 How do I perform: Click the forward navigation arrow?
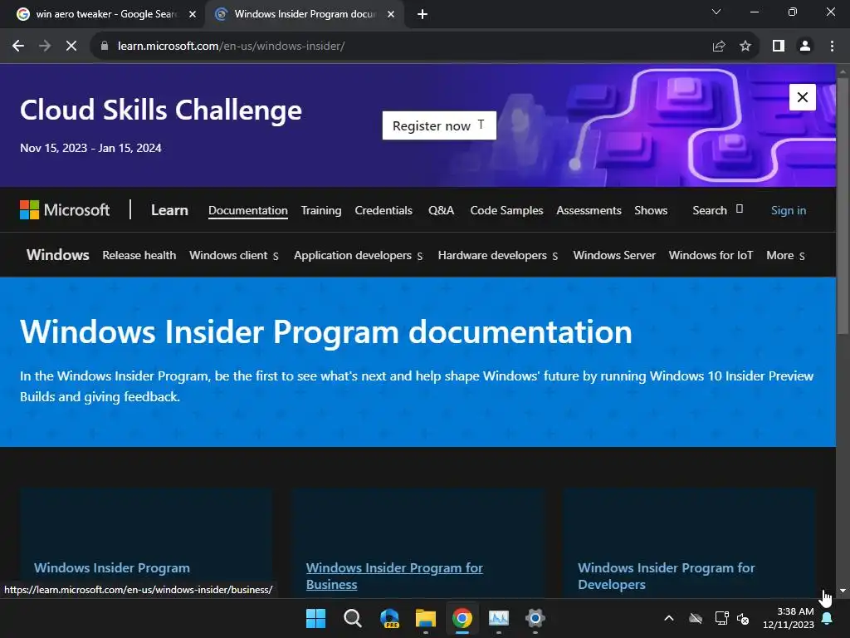pyautogui.click(x=45, y=47)
